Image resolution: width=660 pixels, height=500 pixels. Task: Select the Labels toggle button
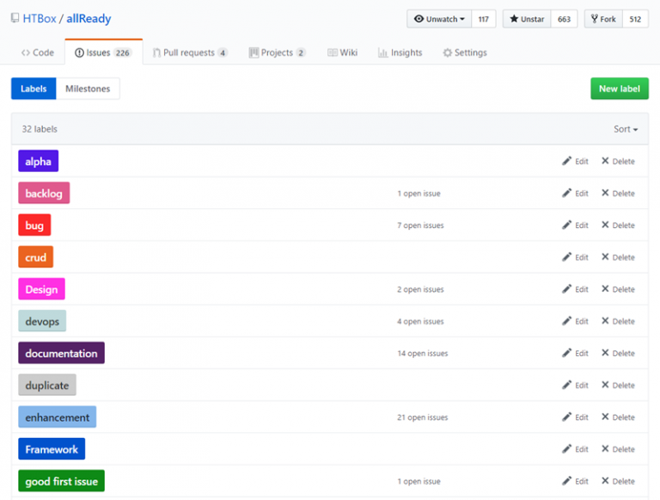point(34,89)
